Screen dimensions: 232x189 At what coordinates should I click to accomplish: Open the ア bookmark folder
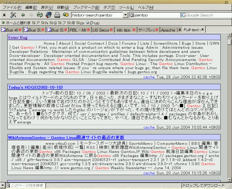point(36,23)
